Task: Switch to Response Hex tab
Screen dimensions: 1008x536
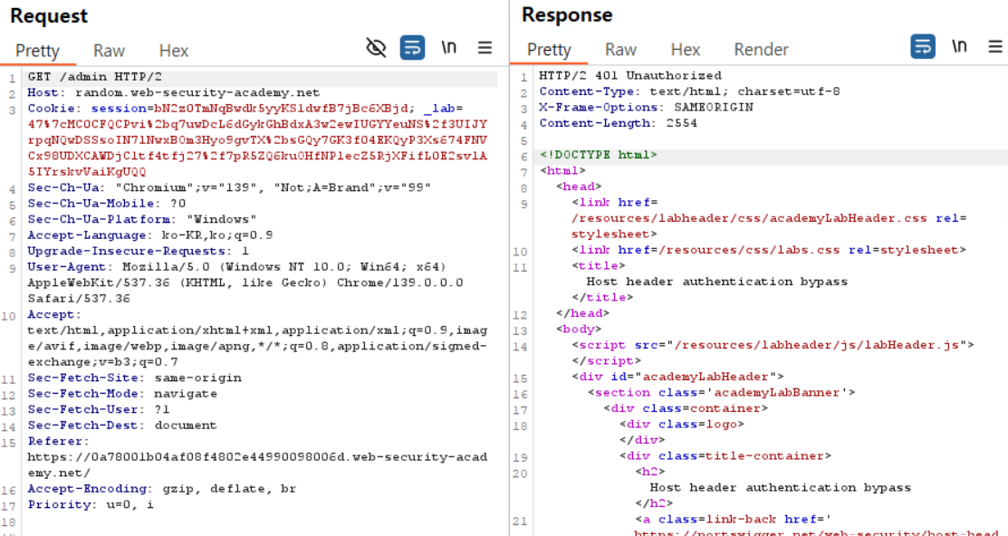Action: (686, 50)
